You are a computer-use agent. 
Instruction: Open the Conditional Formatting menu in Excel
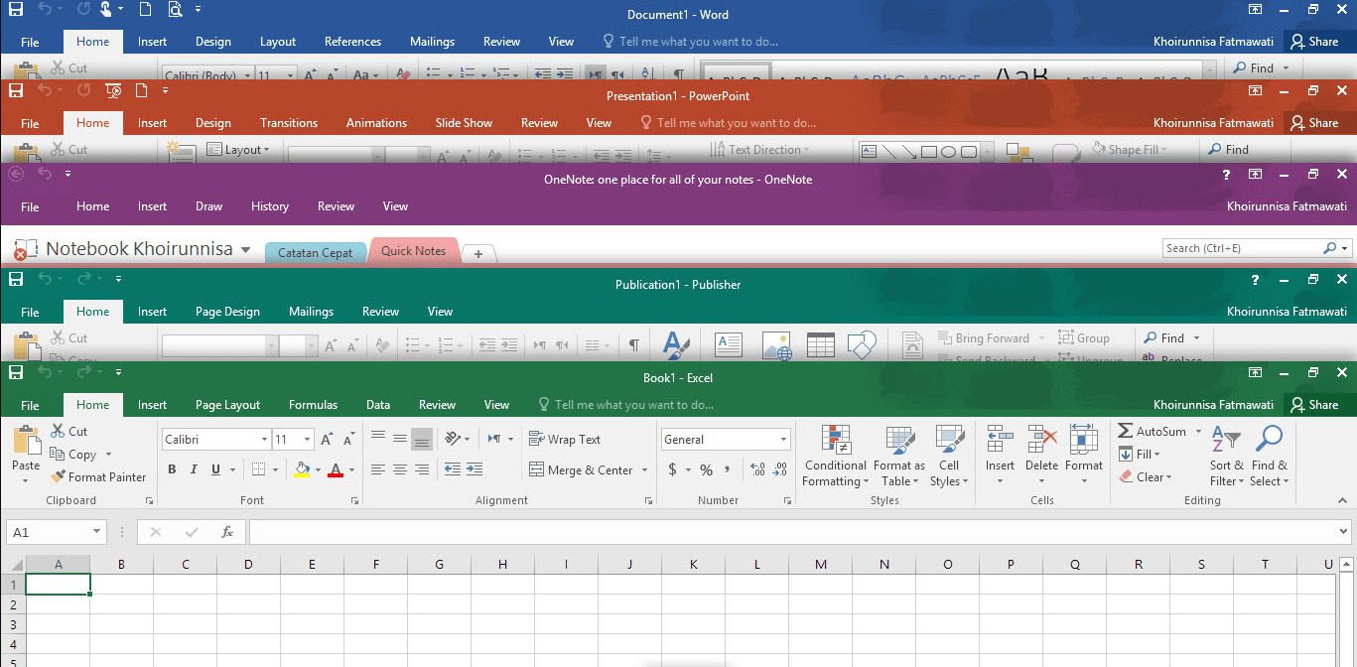[x=836, y=456]
